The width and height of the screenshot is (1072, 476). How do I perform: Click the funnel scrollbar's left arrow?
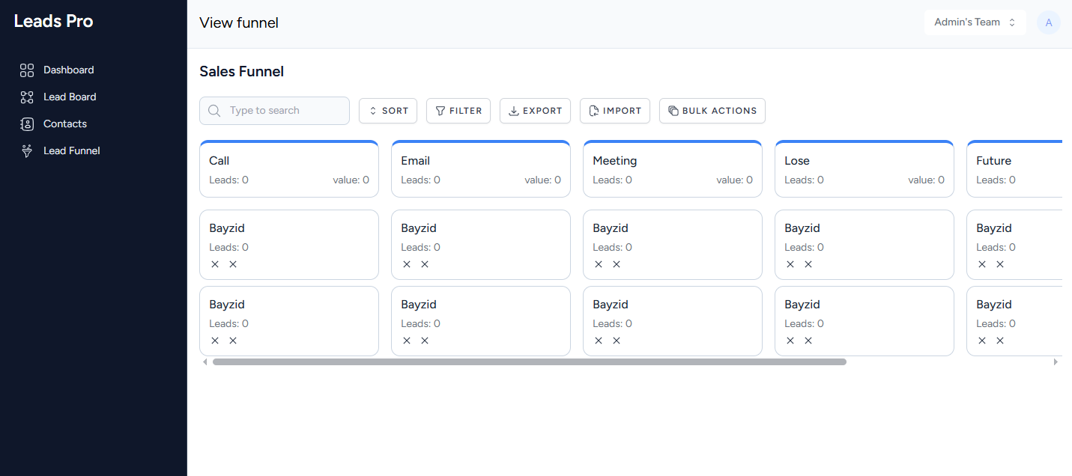click(x=205, y=361)
